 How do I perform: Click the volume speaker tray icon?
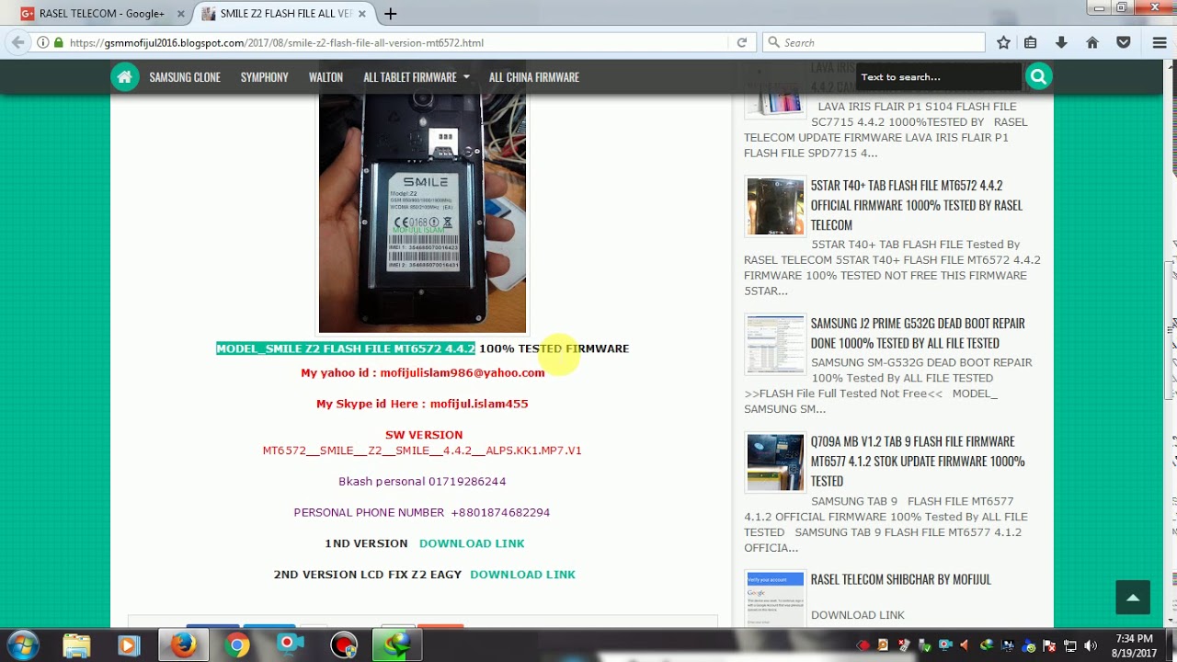point(1091,645)
